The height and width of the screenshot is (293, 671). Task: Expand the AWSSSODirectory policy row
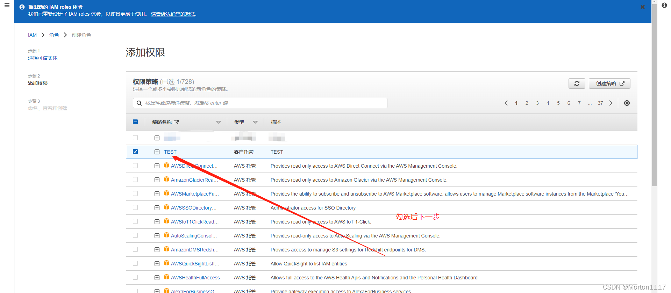(157, 208)
